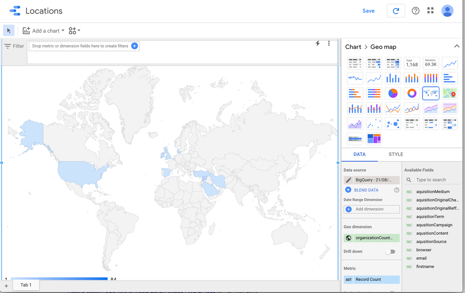Select the treemap chart type icon
The width and height of the screenshot is (465, 293).
point(374,139)
